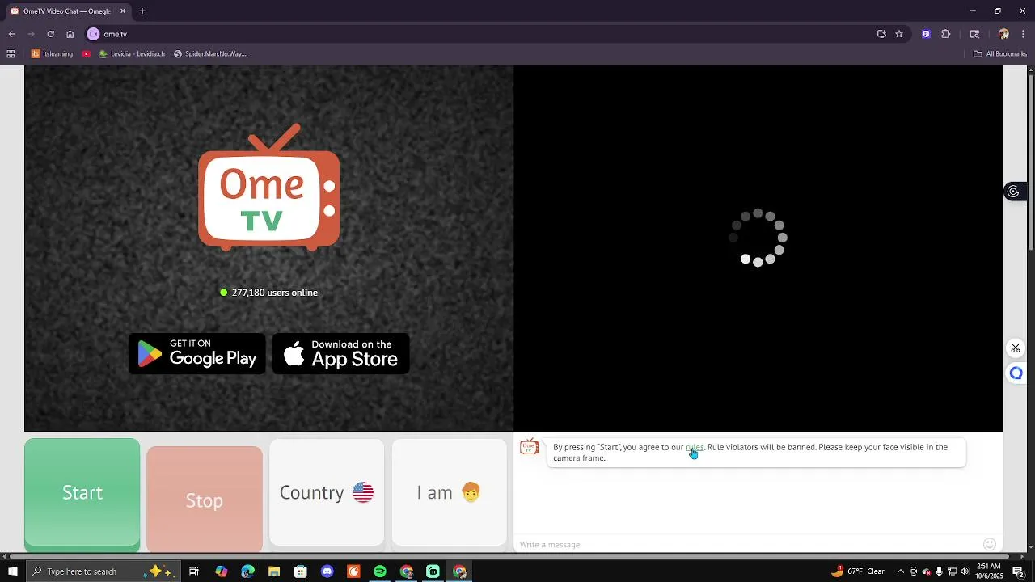Open the Chrome profile avatar

point(1003,34)
